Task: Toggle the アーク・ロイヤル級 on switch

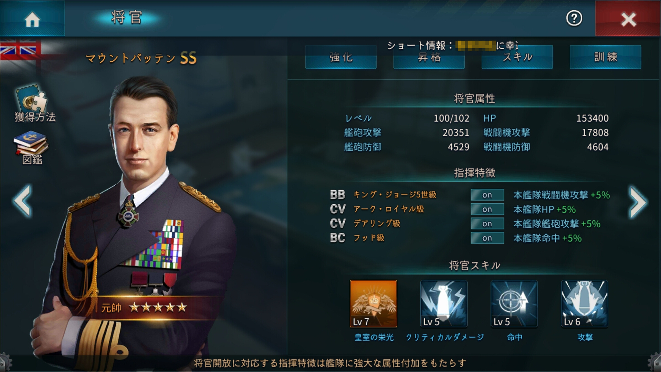Action: click(487, 209)
